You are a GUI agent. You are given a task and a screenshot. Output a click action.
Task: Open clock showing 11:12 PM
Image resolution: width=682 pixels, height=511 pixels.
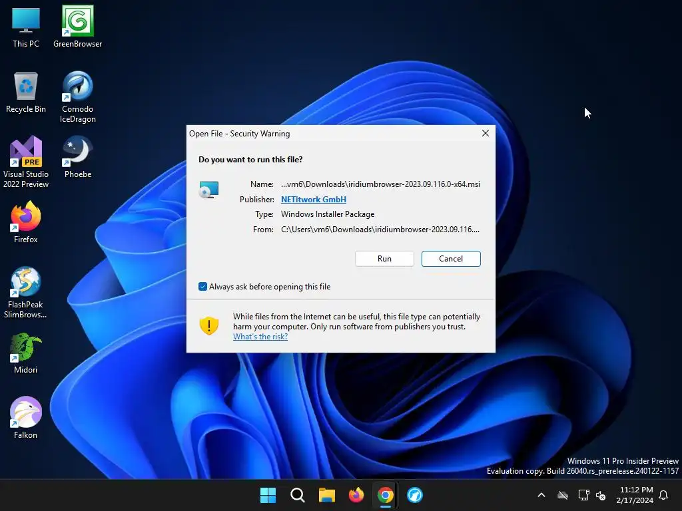635,495
